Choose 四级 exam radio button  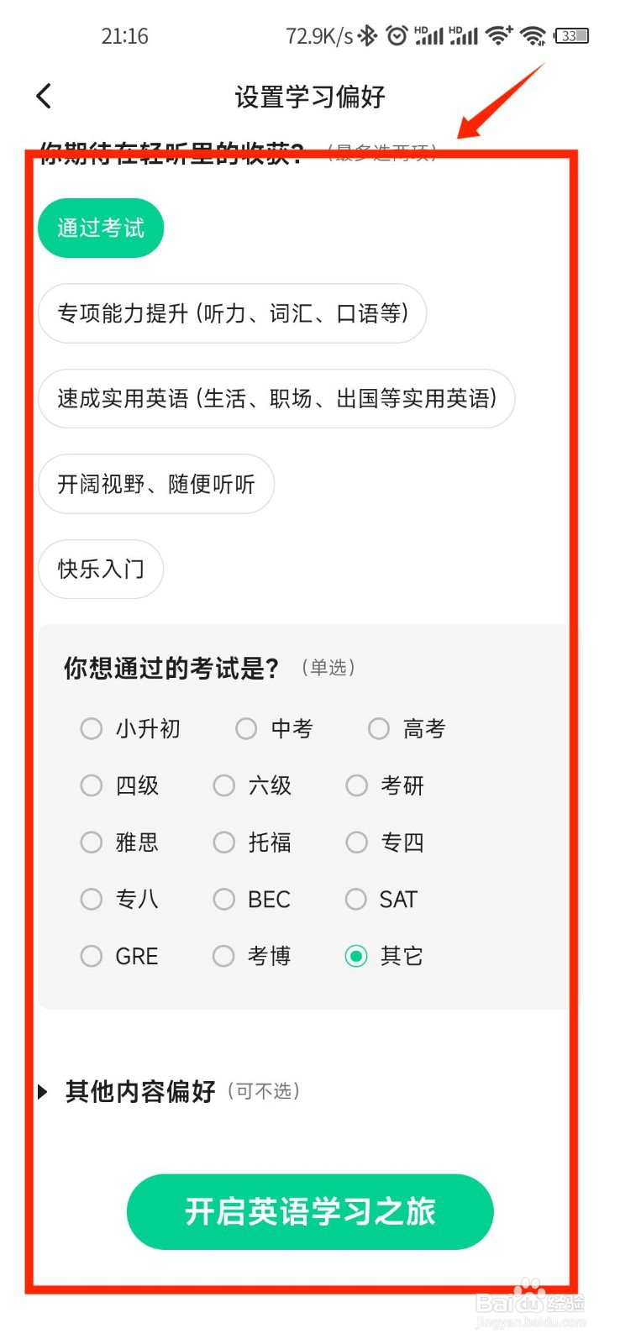click(x=92, y=785)
